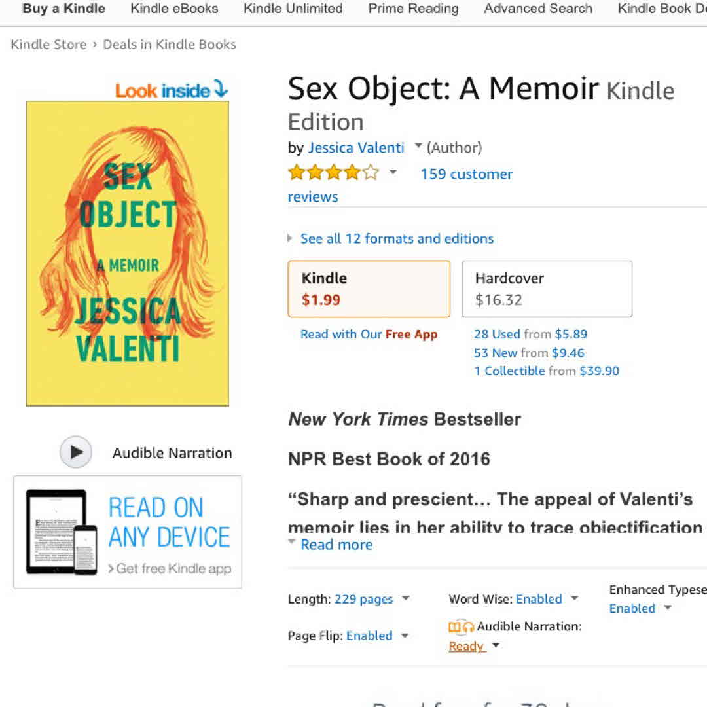Click the Look inside arrow icon
The width and height of the screenshot is (707, 707).
pyautogui.click(x=221, y=89)
